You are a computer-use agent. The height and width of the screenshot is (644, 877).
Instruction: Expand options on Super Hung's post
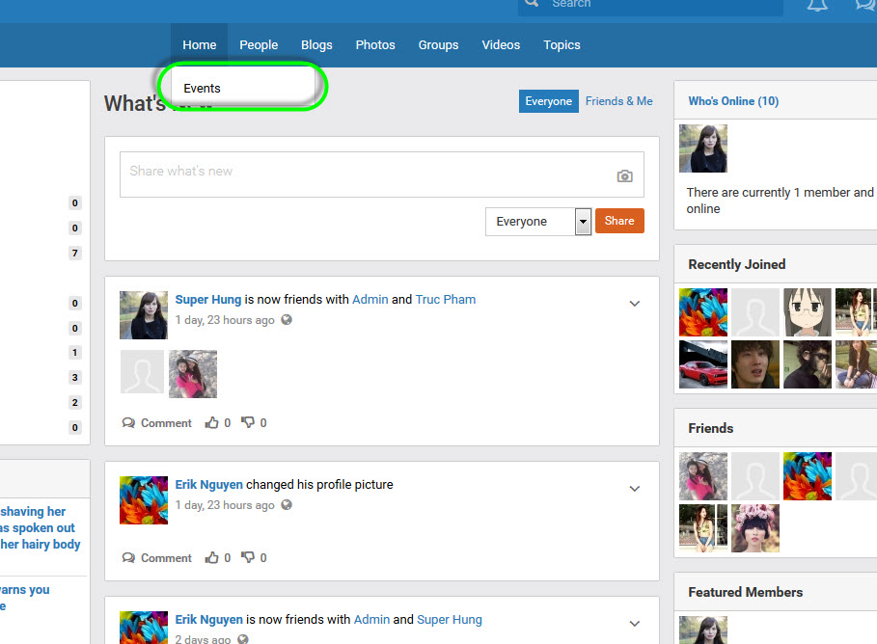point(635,304)
